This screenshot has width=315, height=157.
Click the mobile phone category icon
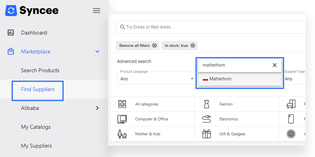(291, 119)
